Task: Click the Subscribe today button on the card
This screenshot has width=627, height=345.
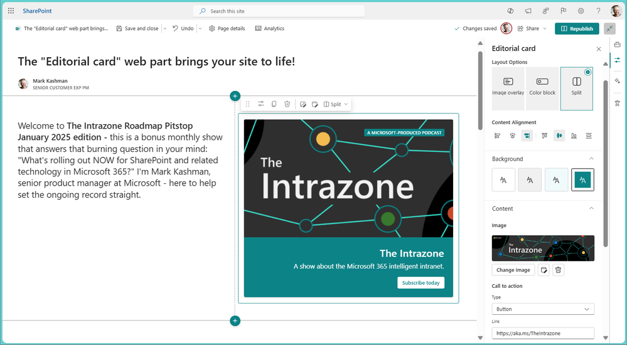Action: 421,283
